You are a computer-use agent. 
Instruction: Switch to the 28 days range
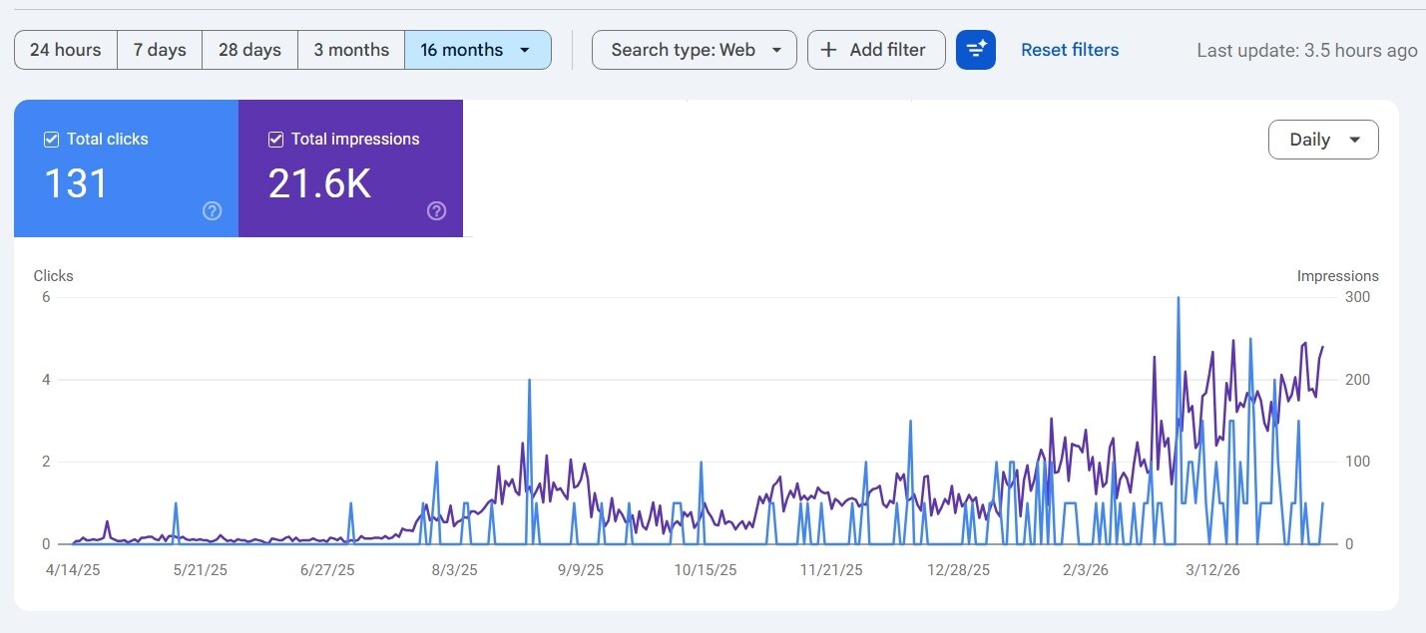coord(248,49)
